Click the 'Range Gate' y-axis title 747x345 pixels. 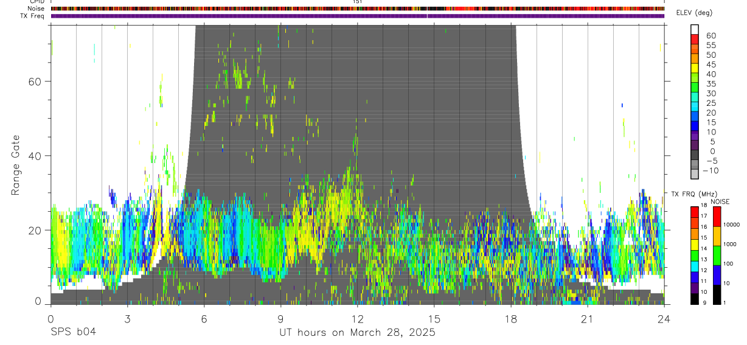16,164
